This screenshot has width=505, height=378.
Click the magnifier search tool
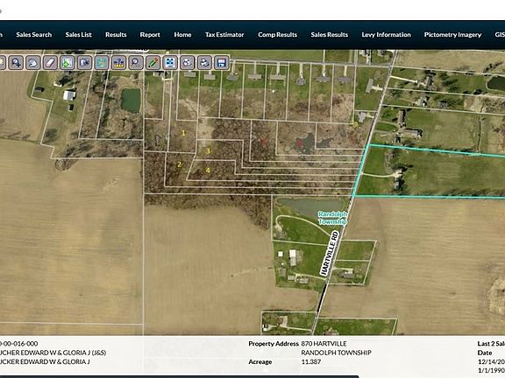136,63
